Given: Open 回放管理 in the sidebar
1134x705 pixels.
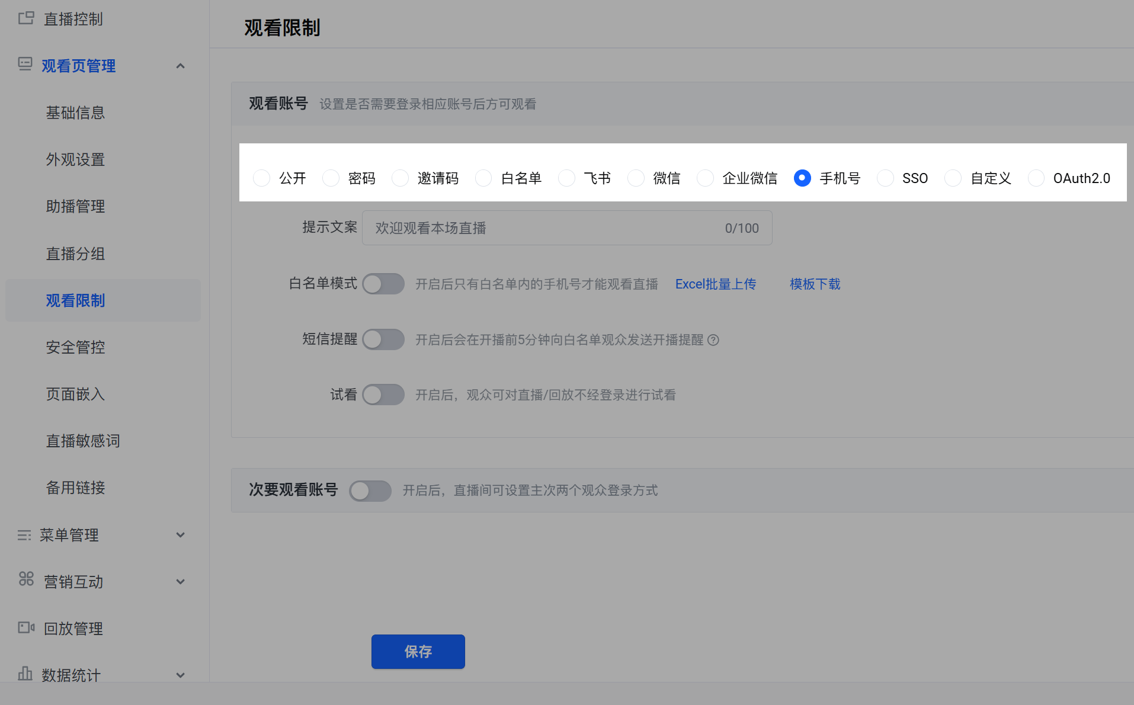Looking at the screenshot, I should pos(73,629).
